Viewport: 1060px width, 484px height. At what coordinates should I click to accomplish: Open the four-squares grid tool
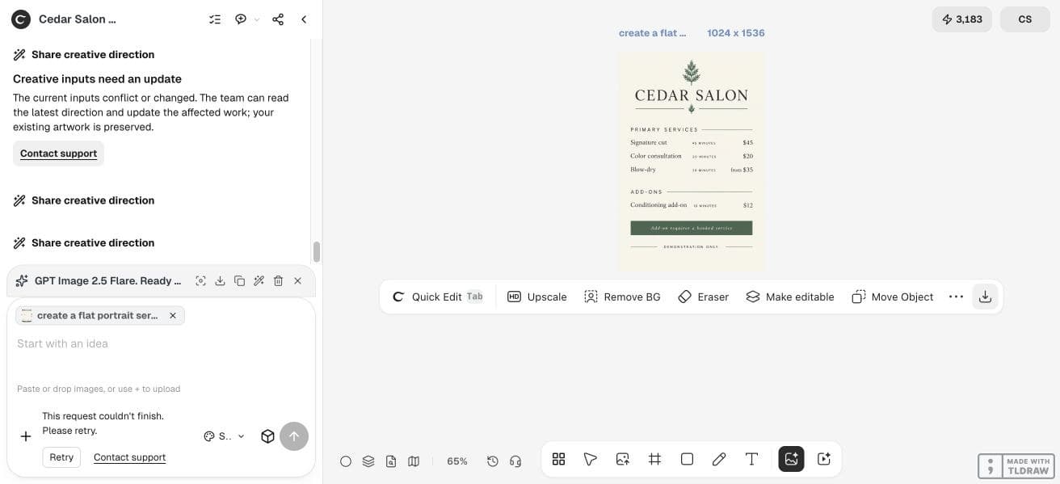tap(558, 459)
